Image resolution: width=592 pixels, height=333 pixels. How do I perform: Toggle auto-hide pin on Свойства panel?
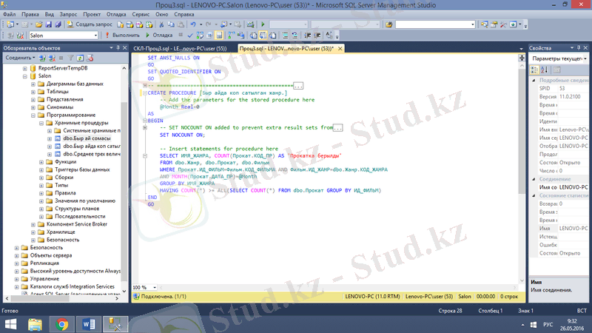(579, 48)
